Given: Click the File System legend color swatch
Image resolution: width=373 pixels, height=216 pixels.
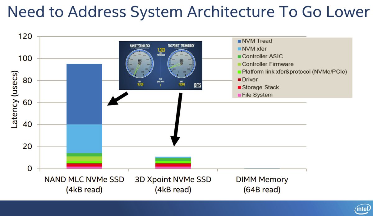Looking at the screenshot, I should [x=239, y=95].
